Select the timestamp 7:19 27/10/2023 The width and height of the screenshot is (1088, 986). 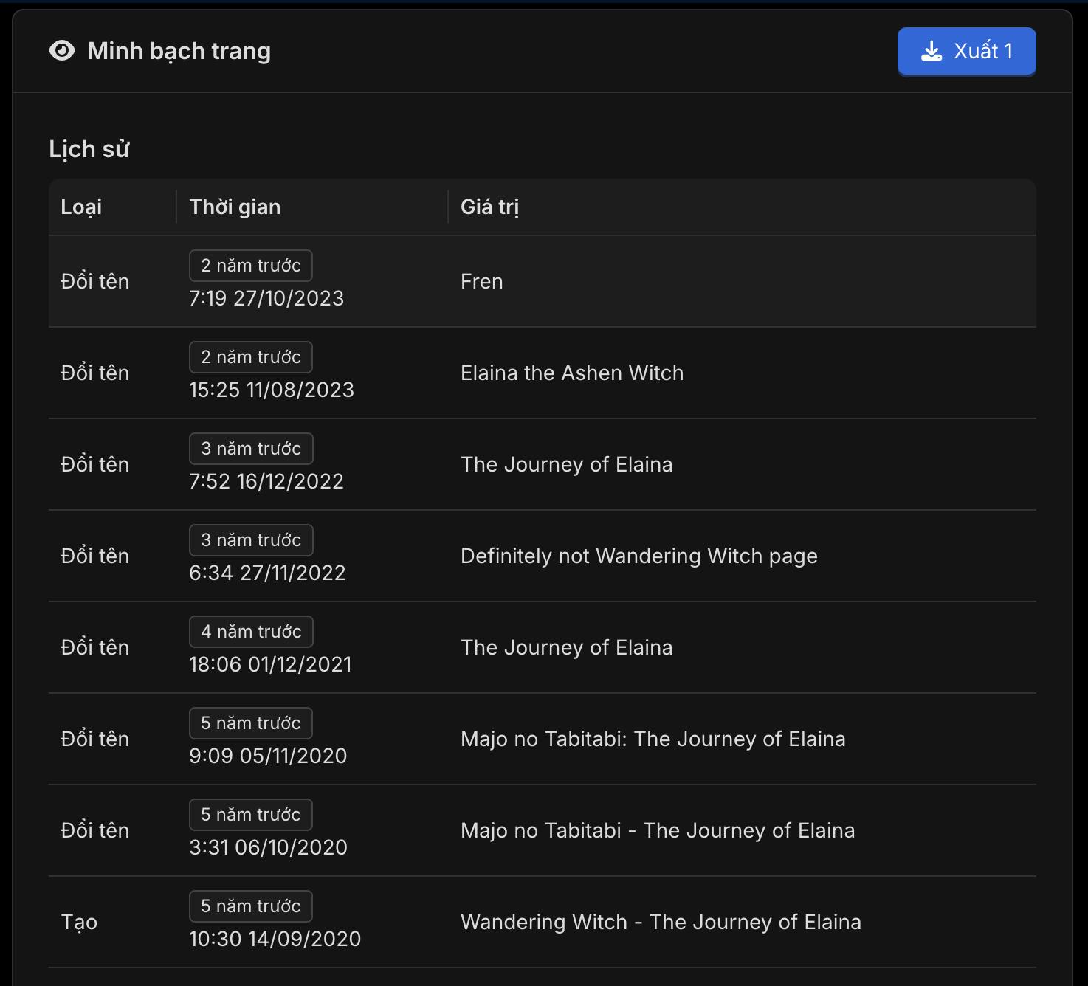click(x=266, y=298)
